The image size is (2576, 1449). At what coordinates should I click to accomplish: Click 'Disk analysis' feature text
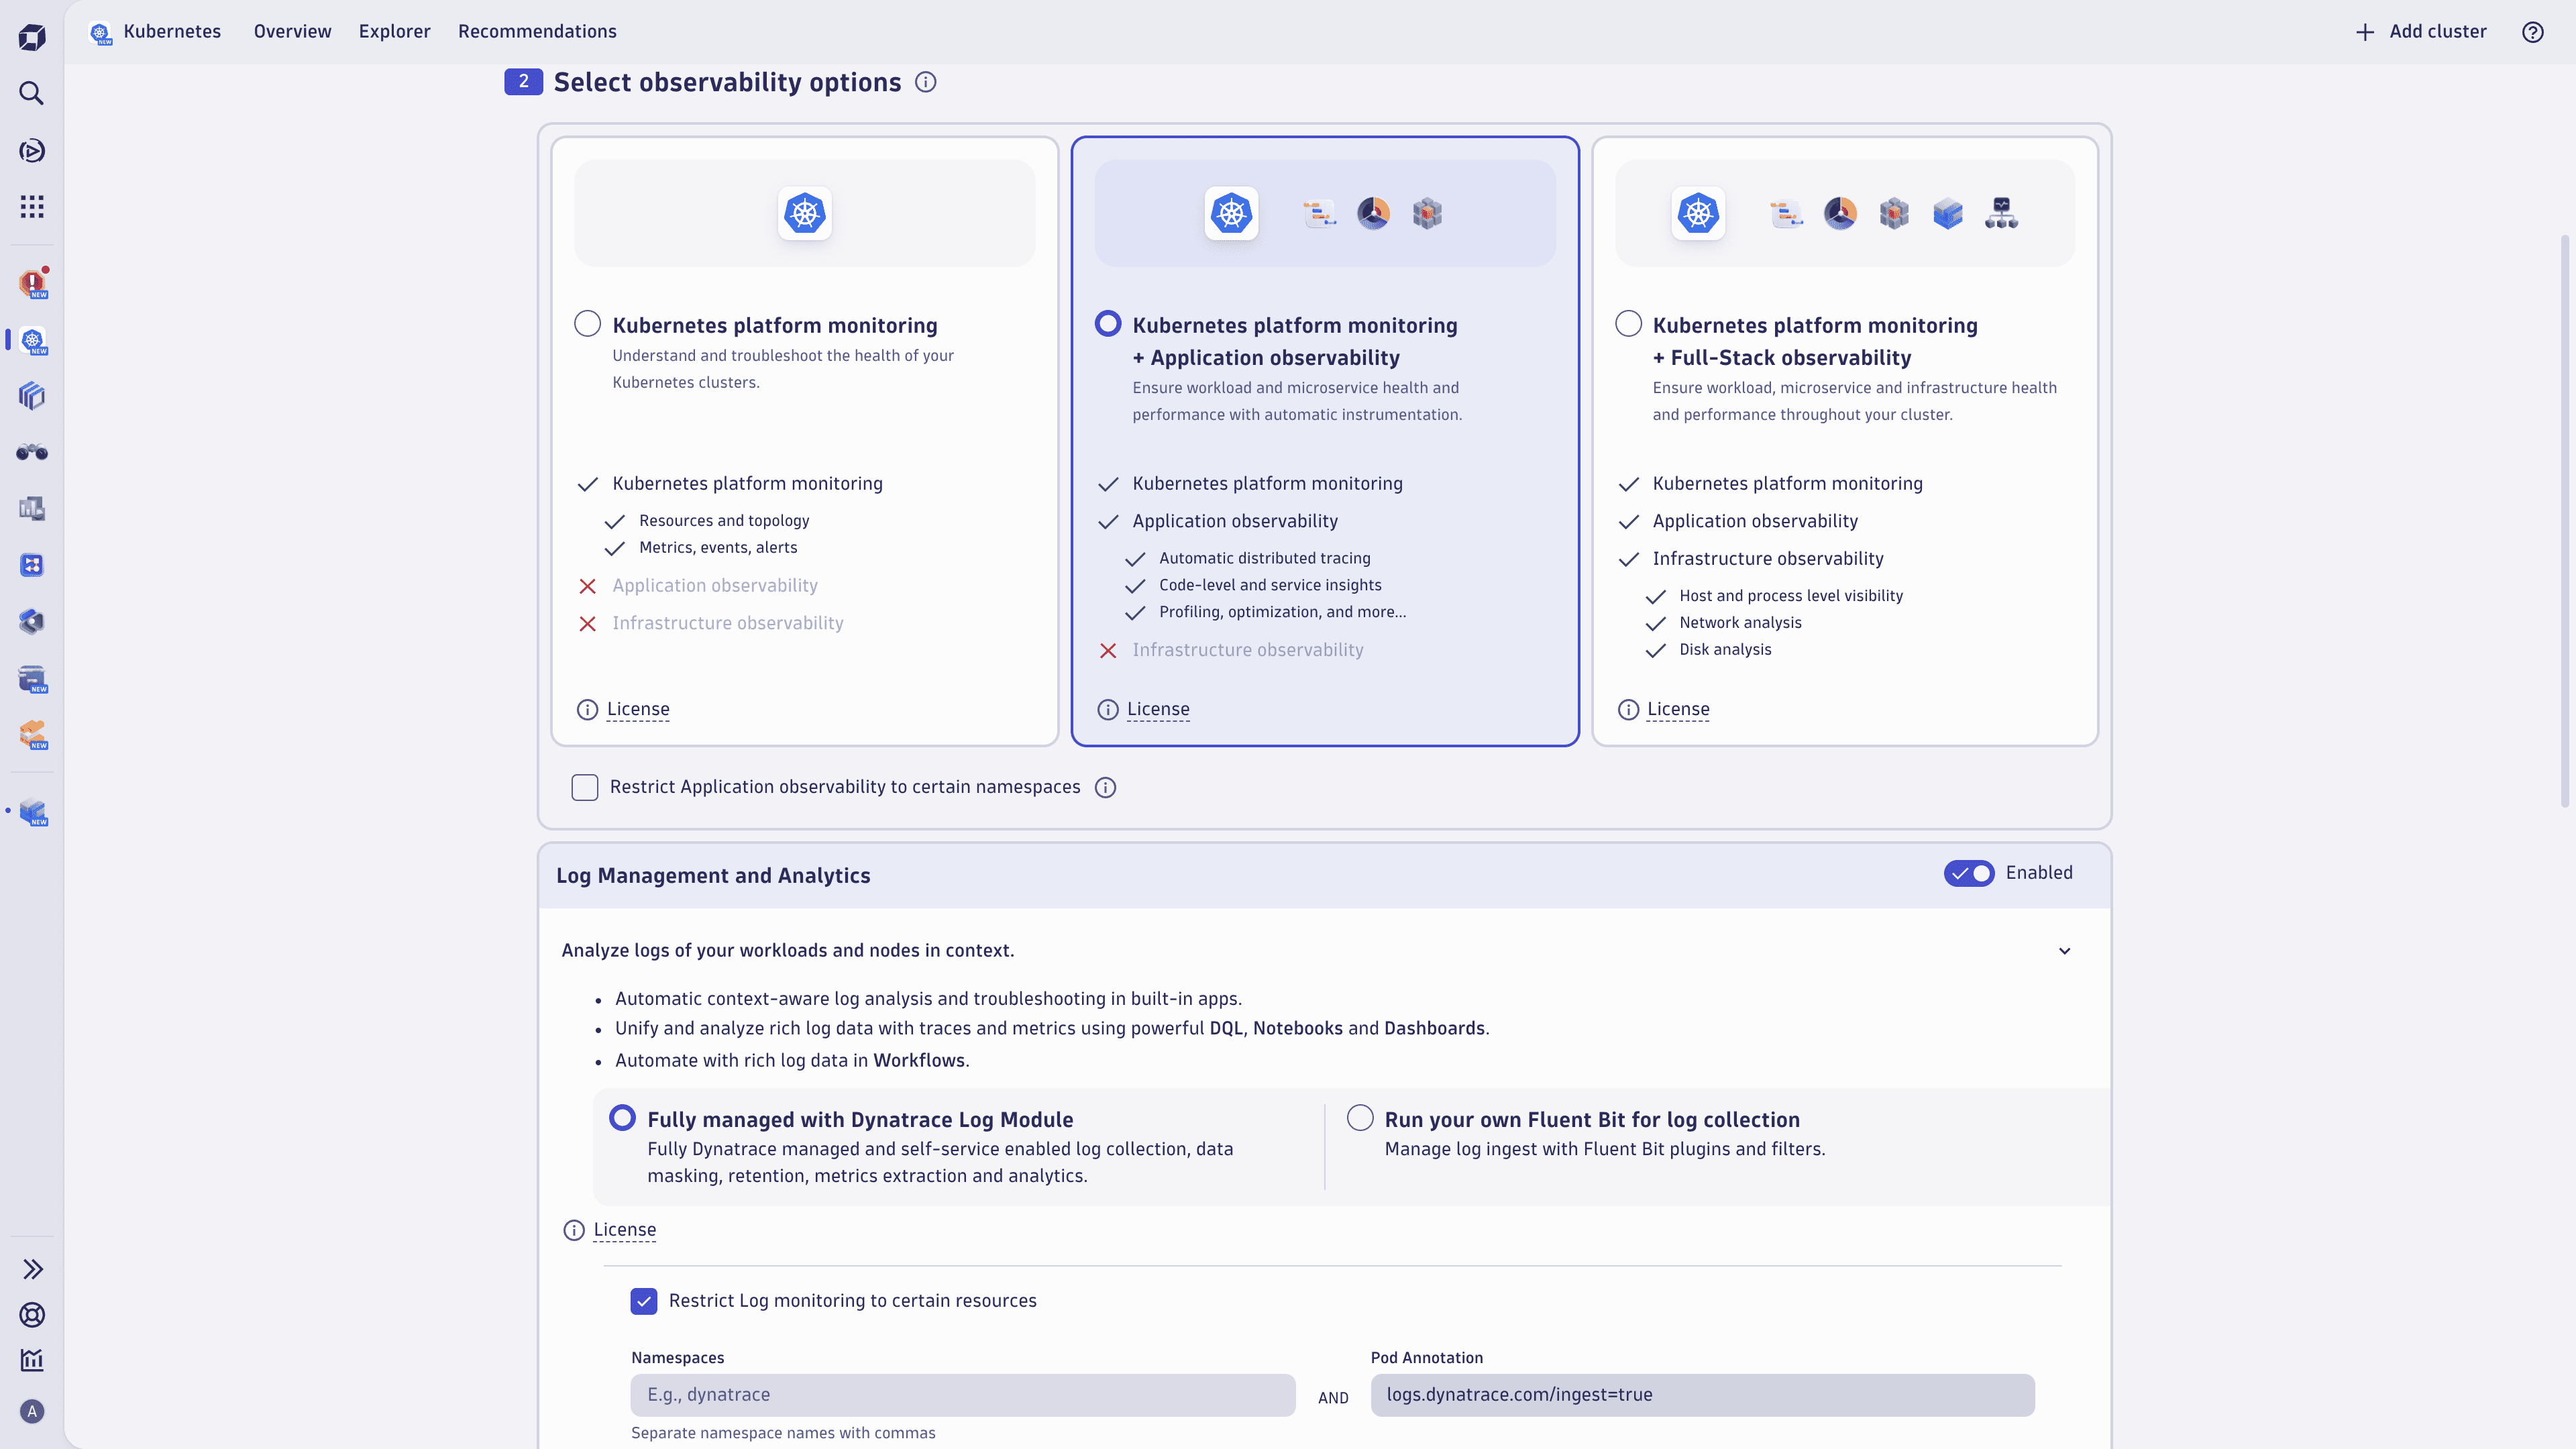pyautogui.click(x=1725, y=650)
